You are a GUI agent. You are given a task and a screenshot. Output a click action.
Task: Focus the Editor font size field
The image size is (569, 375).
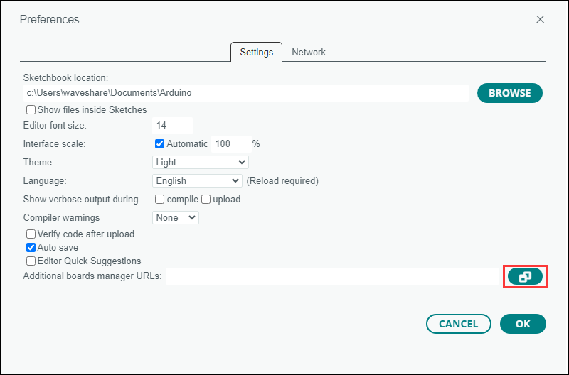pos(172,126)
